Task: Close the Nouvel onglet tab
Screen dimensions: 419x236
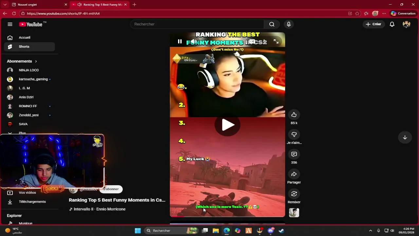Action: pyautogui.click(x=66, y=5)
